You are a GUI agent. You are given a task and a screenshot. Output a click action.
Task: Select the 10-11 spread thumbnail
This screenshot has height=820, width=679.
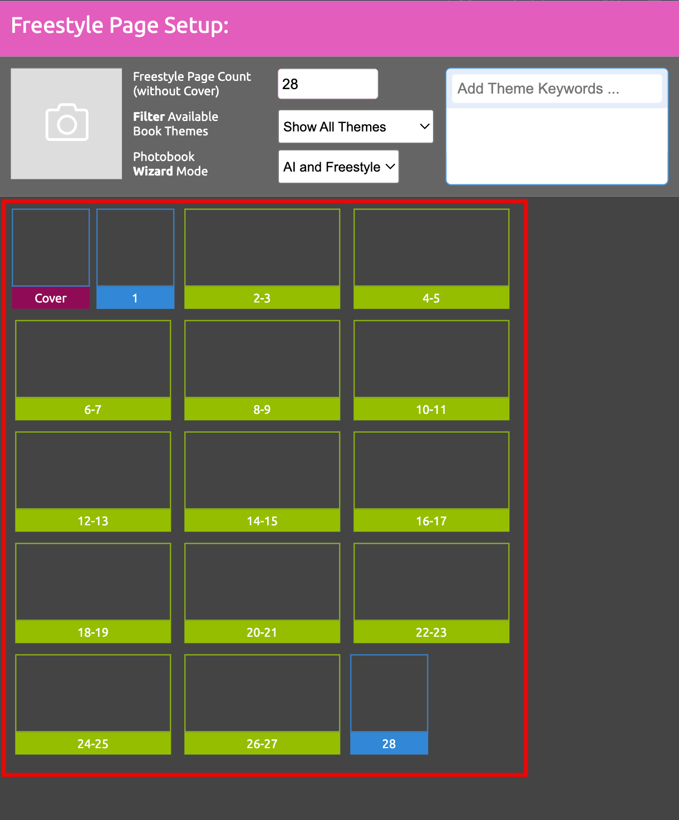[431, 359]
